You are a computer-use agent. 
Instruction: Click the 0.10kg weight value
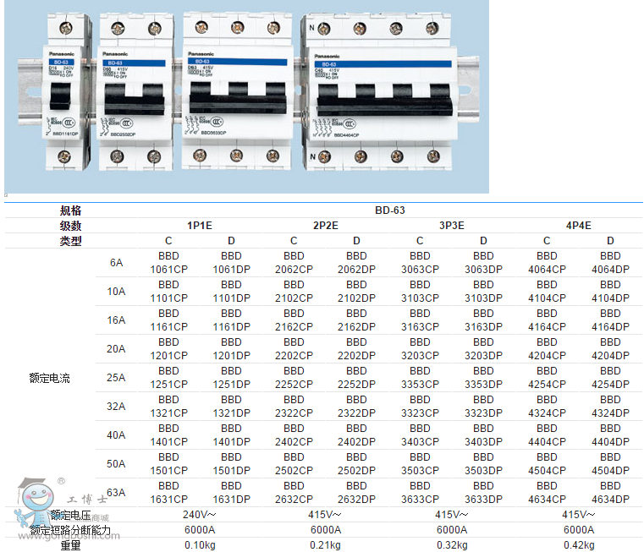coord(200,545)
